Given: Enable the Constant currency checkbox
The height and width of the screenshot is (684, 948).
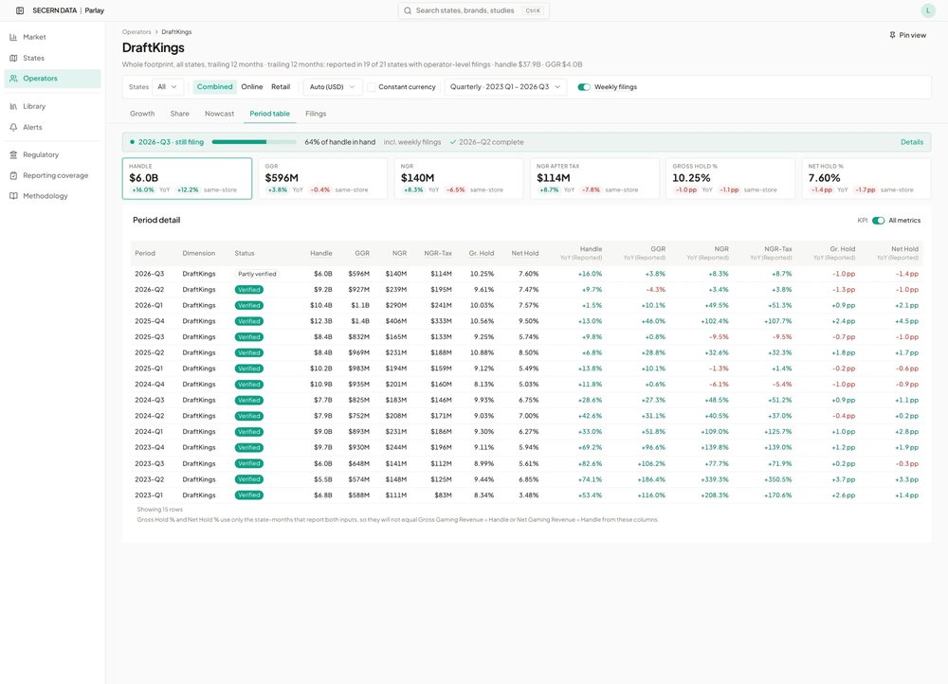Looking at the screenshot, I should click(x=372, y=87).
